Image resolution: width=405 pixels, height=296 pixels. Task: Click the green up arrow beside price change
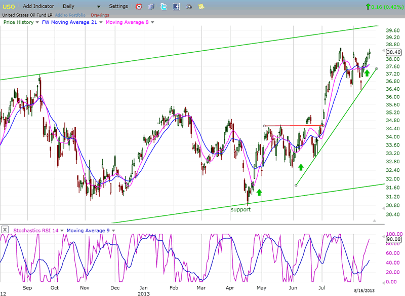click(x=367, y=7)
